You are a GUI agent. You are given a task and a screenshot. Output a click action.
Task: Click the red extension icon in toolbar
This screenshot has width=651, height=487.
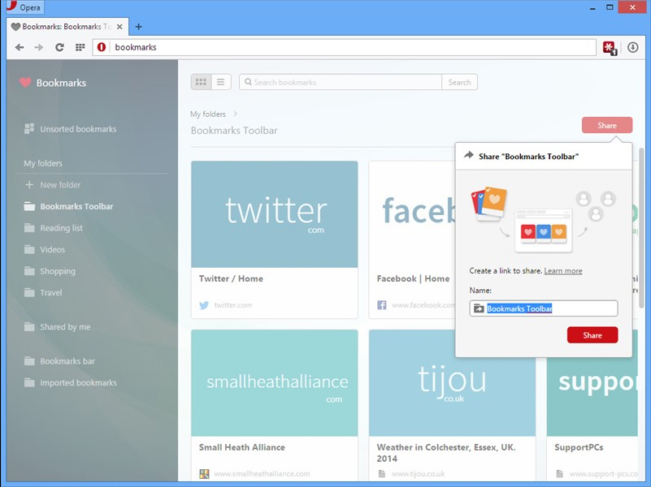(x=609, y=47)
